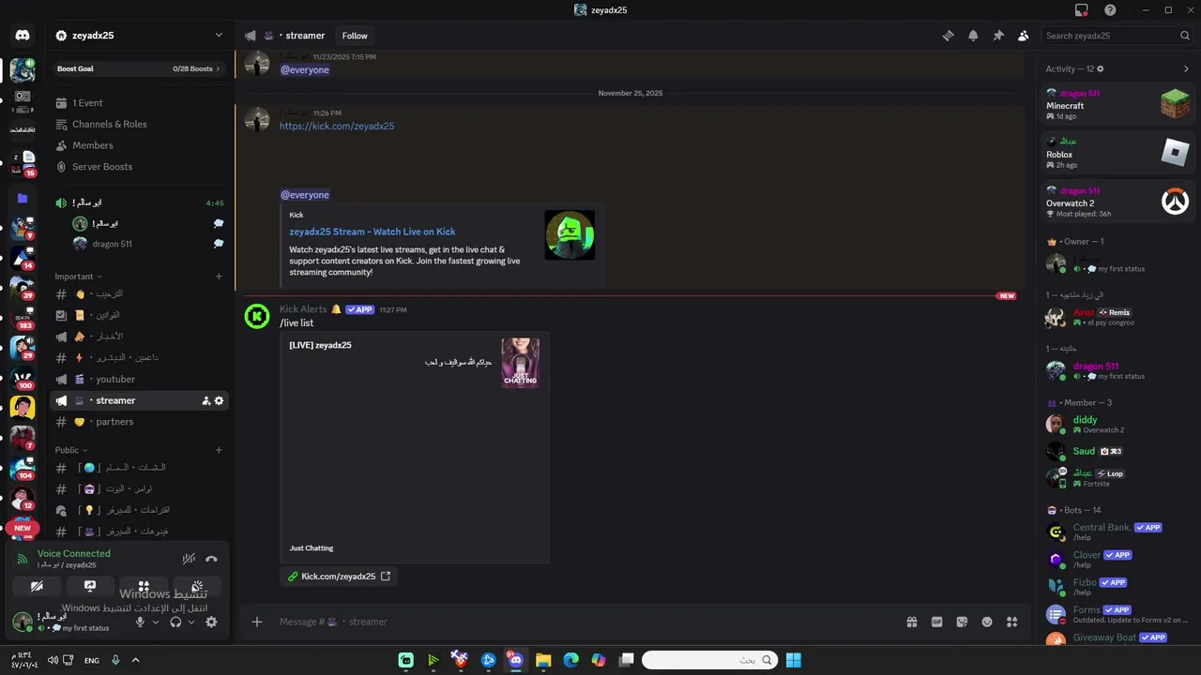
Task: Open the Overwatch 2 activity card
Action: [1118, 202]
